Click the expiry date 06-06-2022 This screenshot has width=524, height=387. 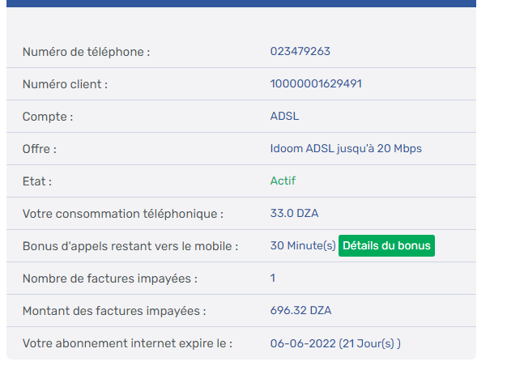click(x=302, y=343)
